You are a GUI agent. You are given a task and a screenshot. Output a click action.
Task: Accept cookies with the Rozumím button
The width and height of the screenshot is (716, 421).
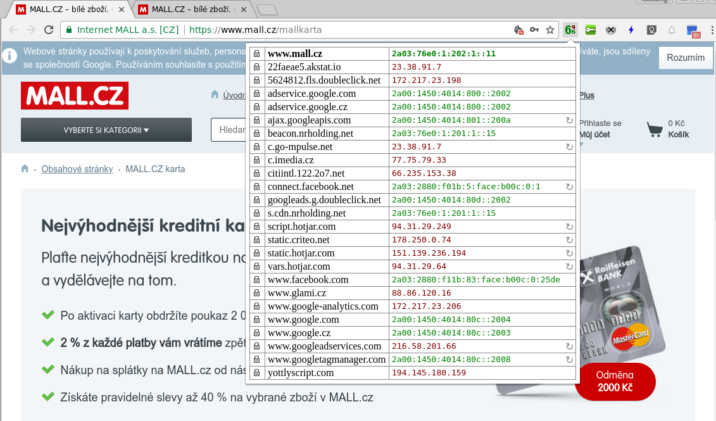pyautogui.click(x=686, y=58)
